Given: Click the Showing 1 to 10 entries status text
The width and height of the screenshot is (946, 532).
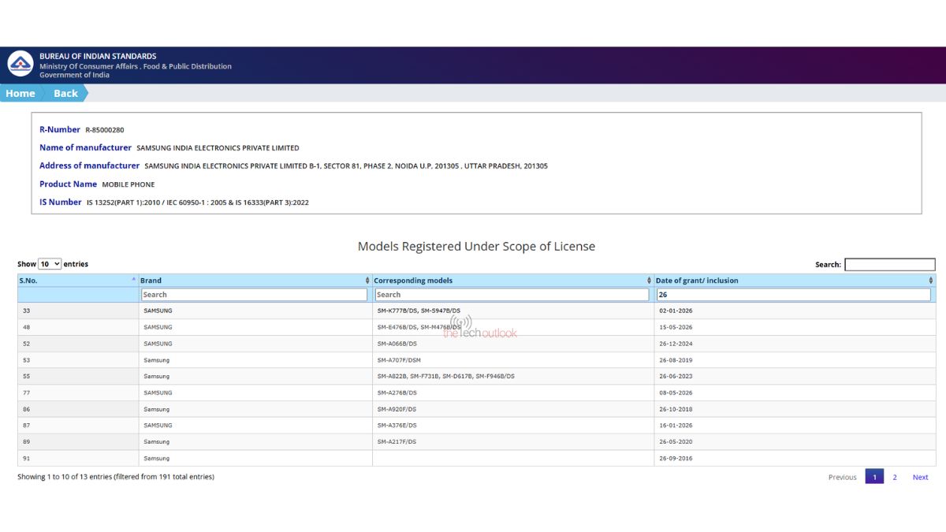Looking at the screenshot, I should (x=116, y=477).
